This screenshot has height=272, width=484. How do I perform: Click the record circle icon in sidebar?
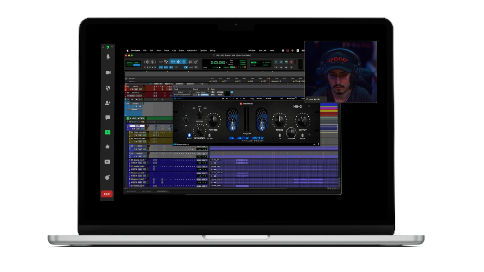(107, 147)
